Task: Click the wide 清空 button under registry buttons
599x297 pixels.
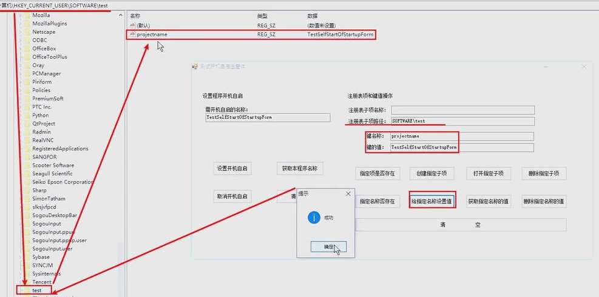Action: [461, 225]
